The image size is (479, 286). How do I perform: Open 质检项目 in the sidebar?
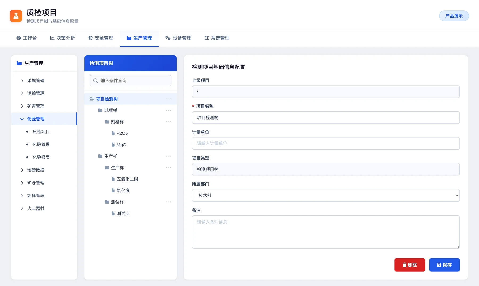pyautogui.click(x=44, y=132)
